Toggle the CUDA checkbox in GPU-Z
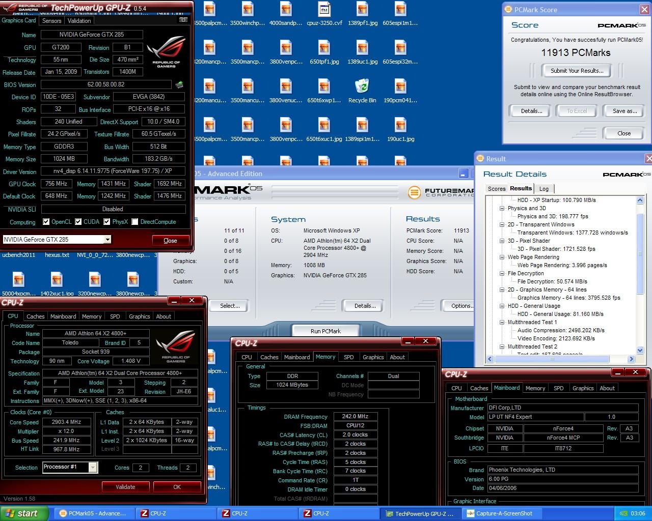The width and height of the screenshot is (652, 521). [78, 222]
